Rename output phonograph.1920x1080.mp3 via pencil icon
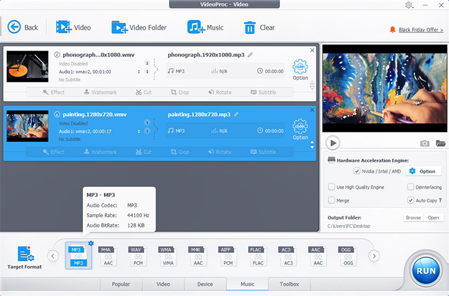Screen dimensions: 449x296 tap(250, 54)
